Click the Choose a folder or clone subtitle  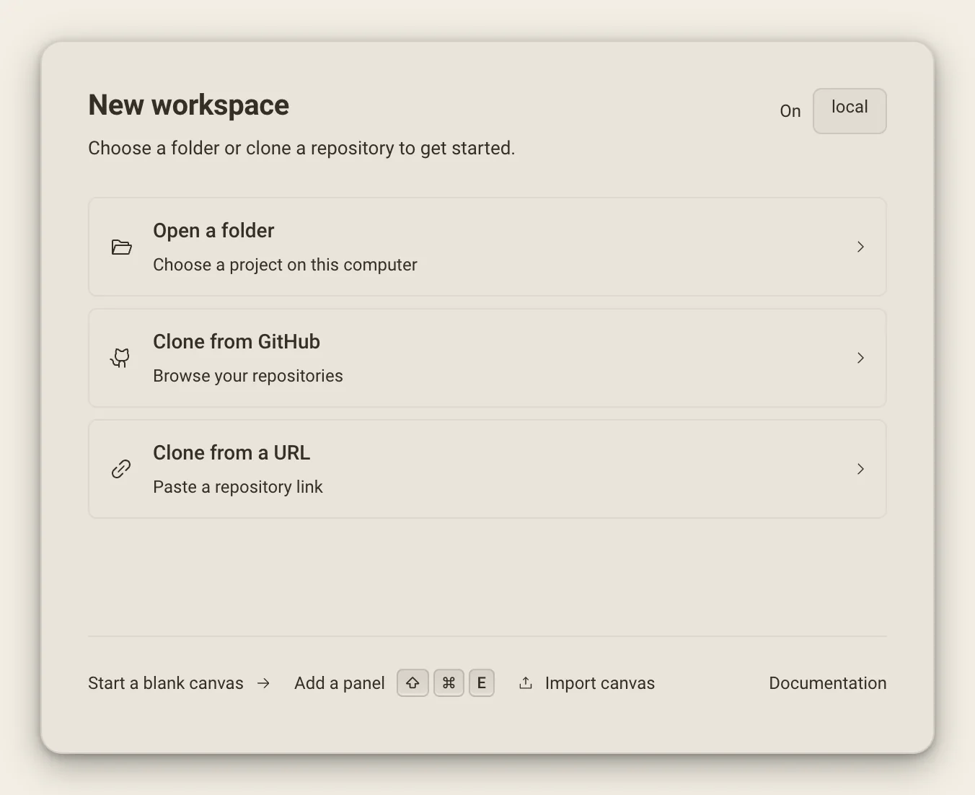301,149
